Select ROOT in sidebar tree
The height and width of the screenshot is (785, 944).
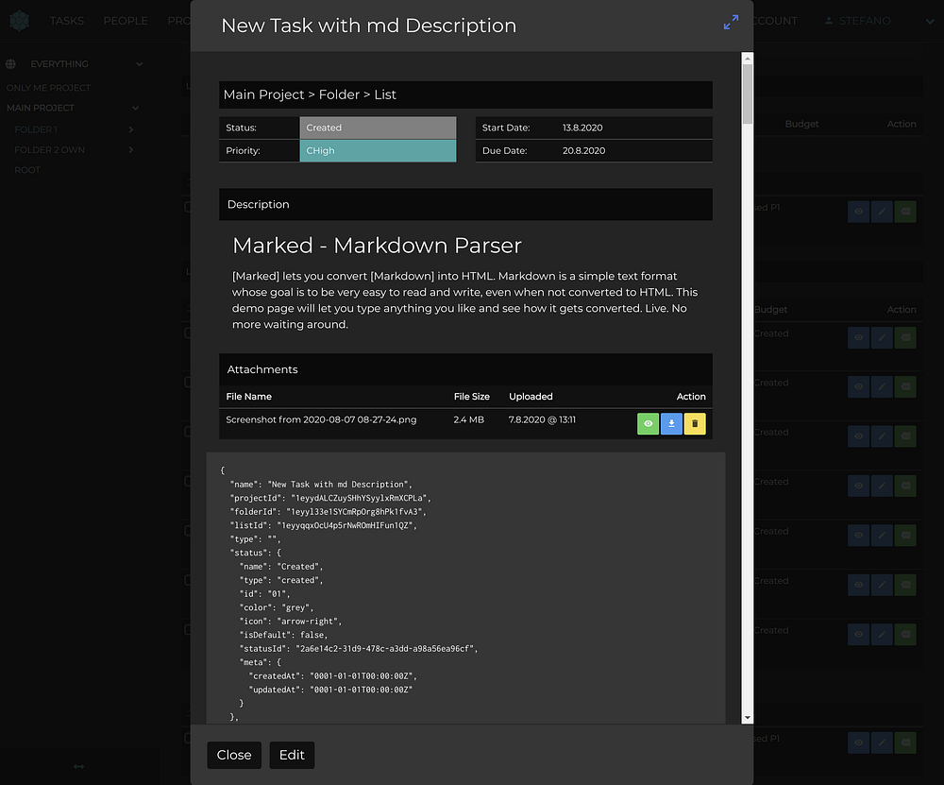tap(27, 170)
